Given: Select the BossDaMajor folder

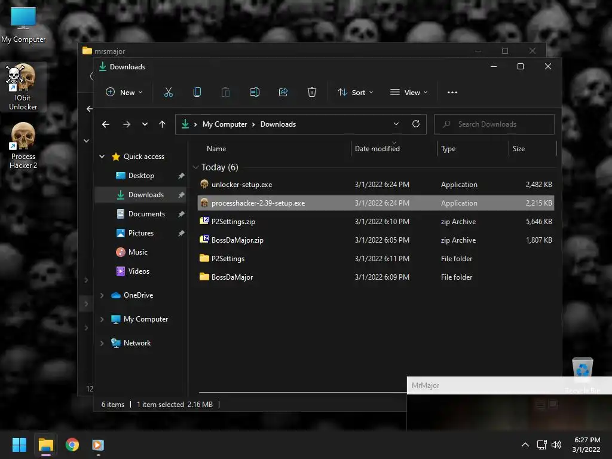Looking at the screenshot, I should (x=375, y=277).
